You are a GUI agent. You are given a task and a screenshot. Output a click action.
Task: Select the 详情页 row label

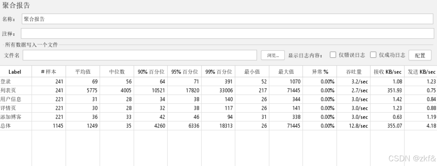tap(9, 108)
